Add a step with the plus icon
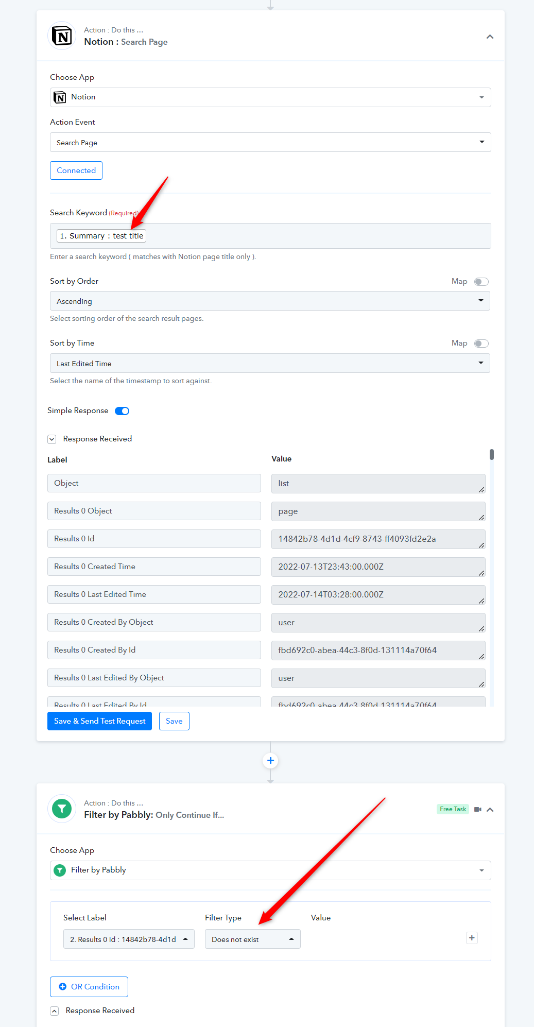The width and height of the screenshot is (534, 1027). tap(270, 761)
